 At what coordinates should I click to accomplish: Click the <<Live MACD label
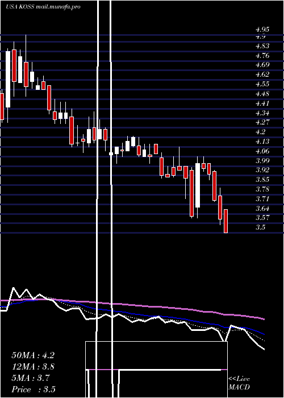239,383
